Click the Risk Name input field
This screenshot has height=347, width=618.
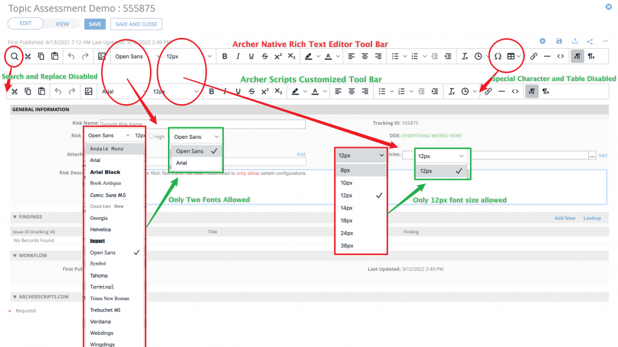[x=203, y=124]
